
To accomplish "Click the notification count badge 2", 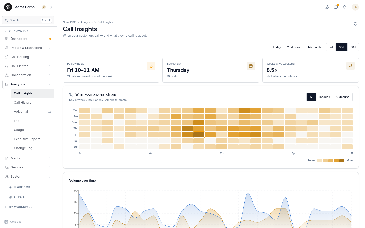I will [x=44, y=7].
